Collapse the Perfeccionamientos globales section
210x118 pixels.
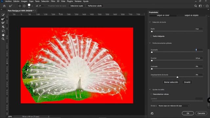(x=150, y=43)
